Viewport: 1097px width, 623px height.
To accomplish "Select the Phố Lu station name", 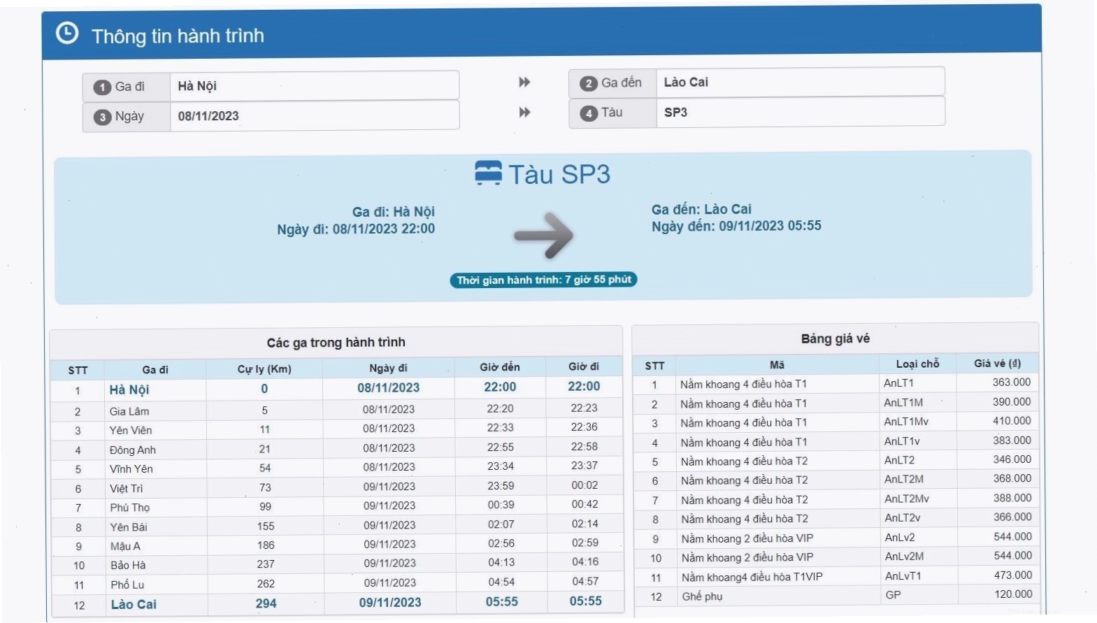I will [x=127, y=585].
